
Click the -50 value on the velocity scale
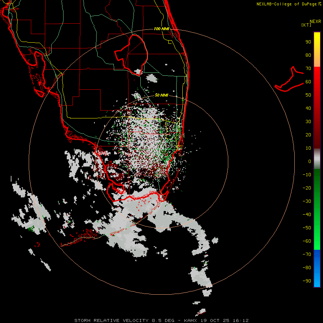(307, 228)
